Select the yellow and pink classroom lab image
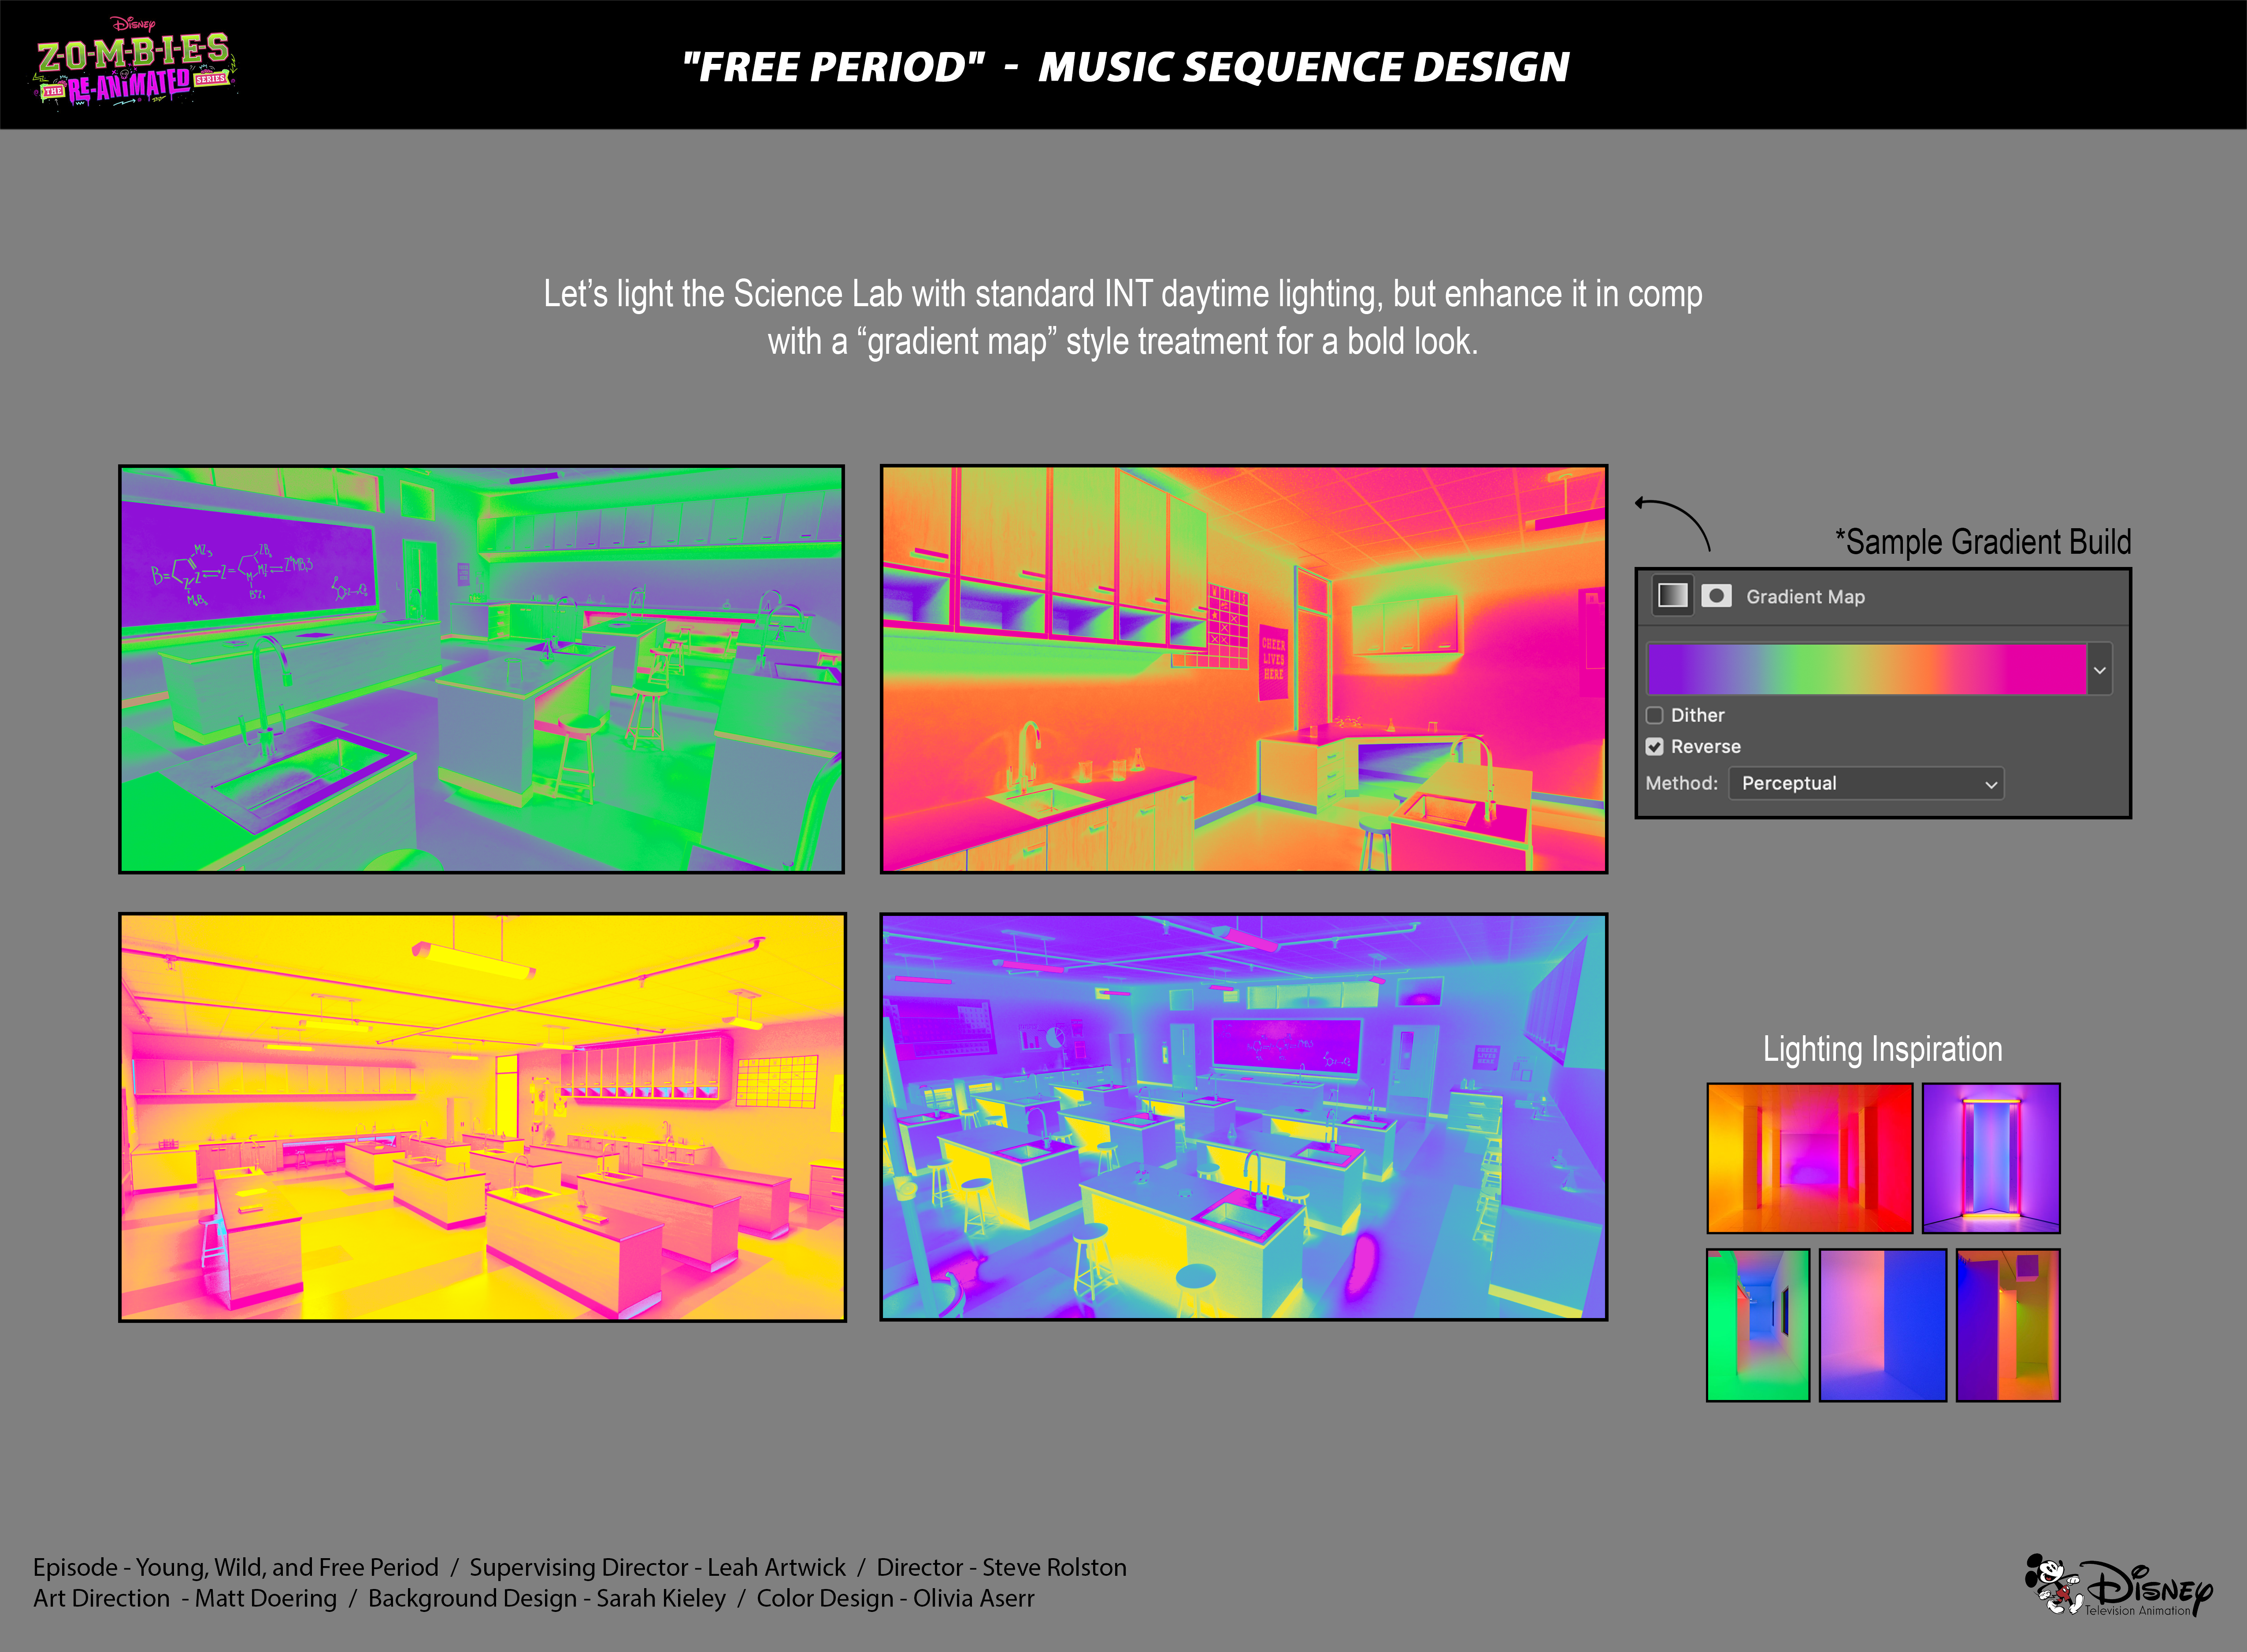 [482, 1117]
